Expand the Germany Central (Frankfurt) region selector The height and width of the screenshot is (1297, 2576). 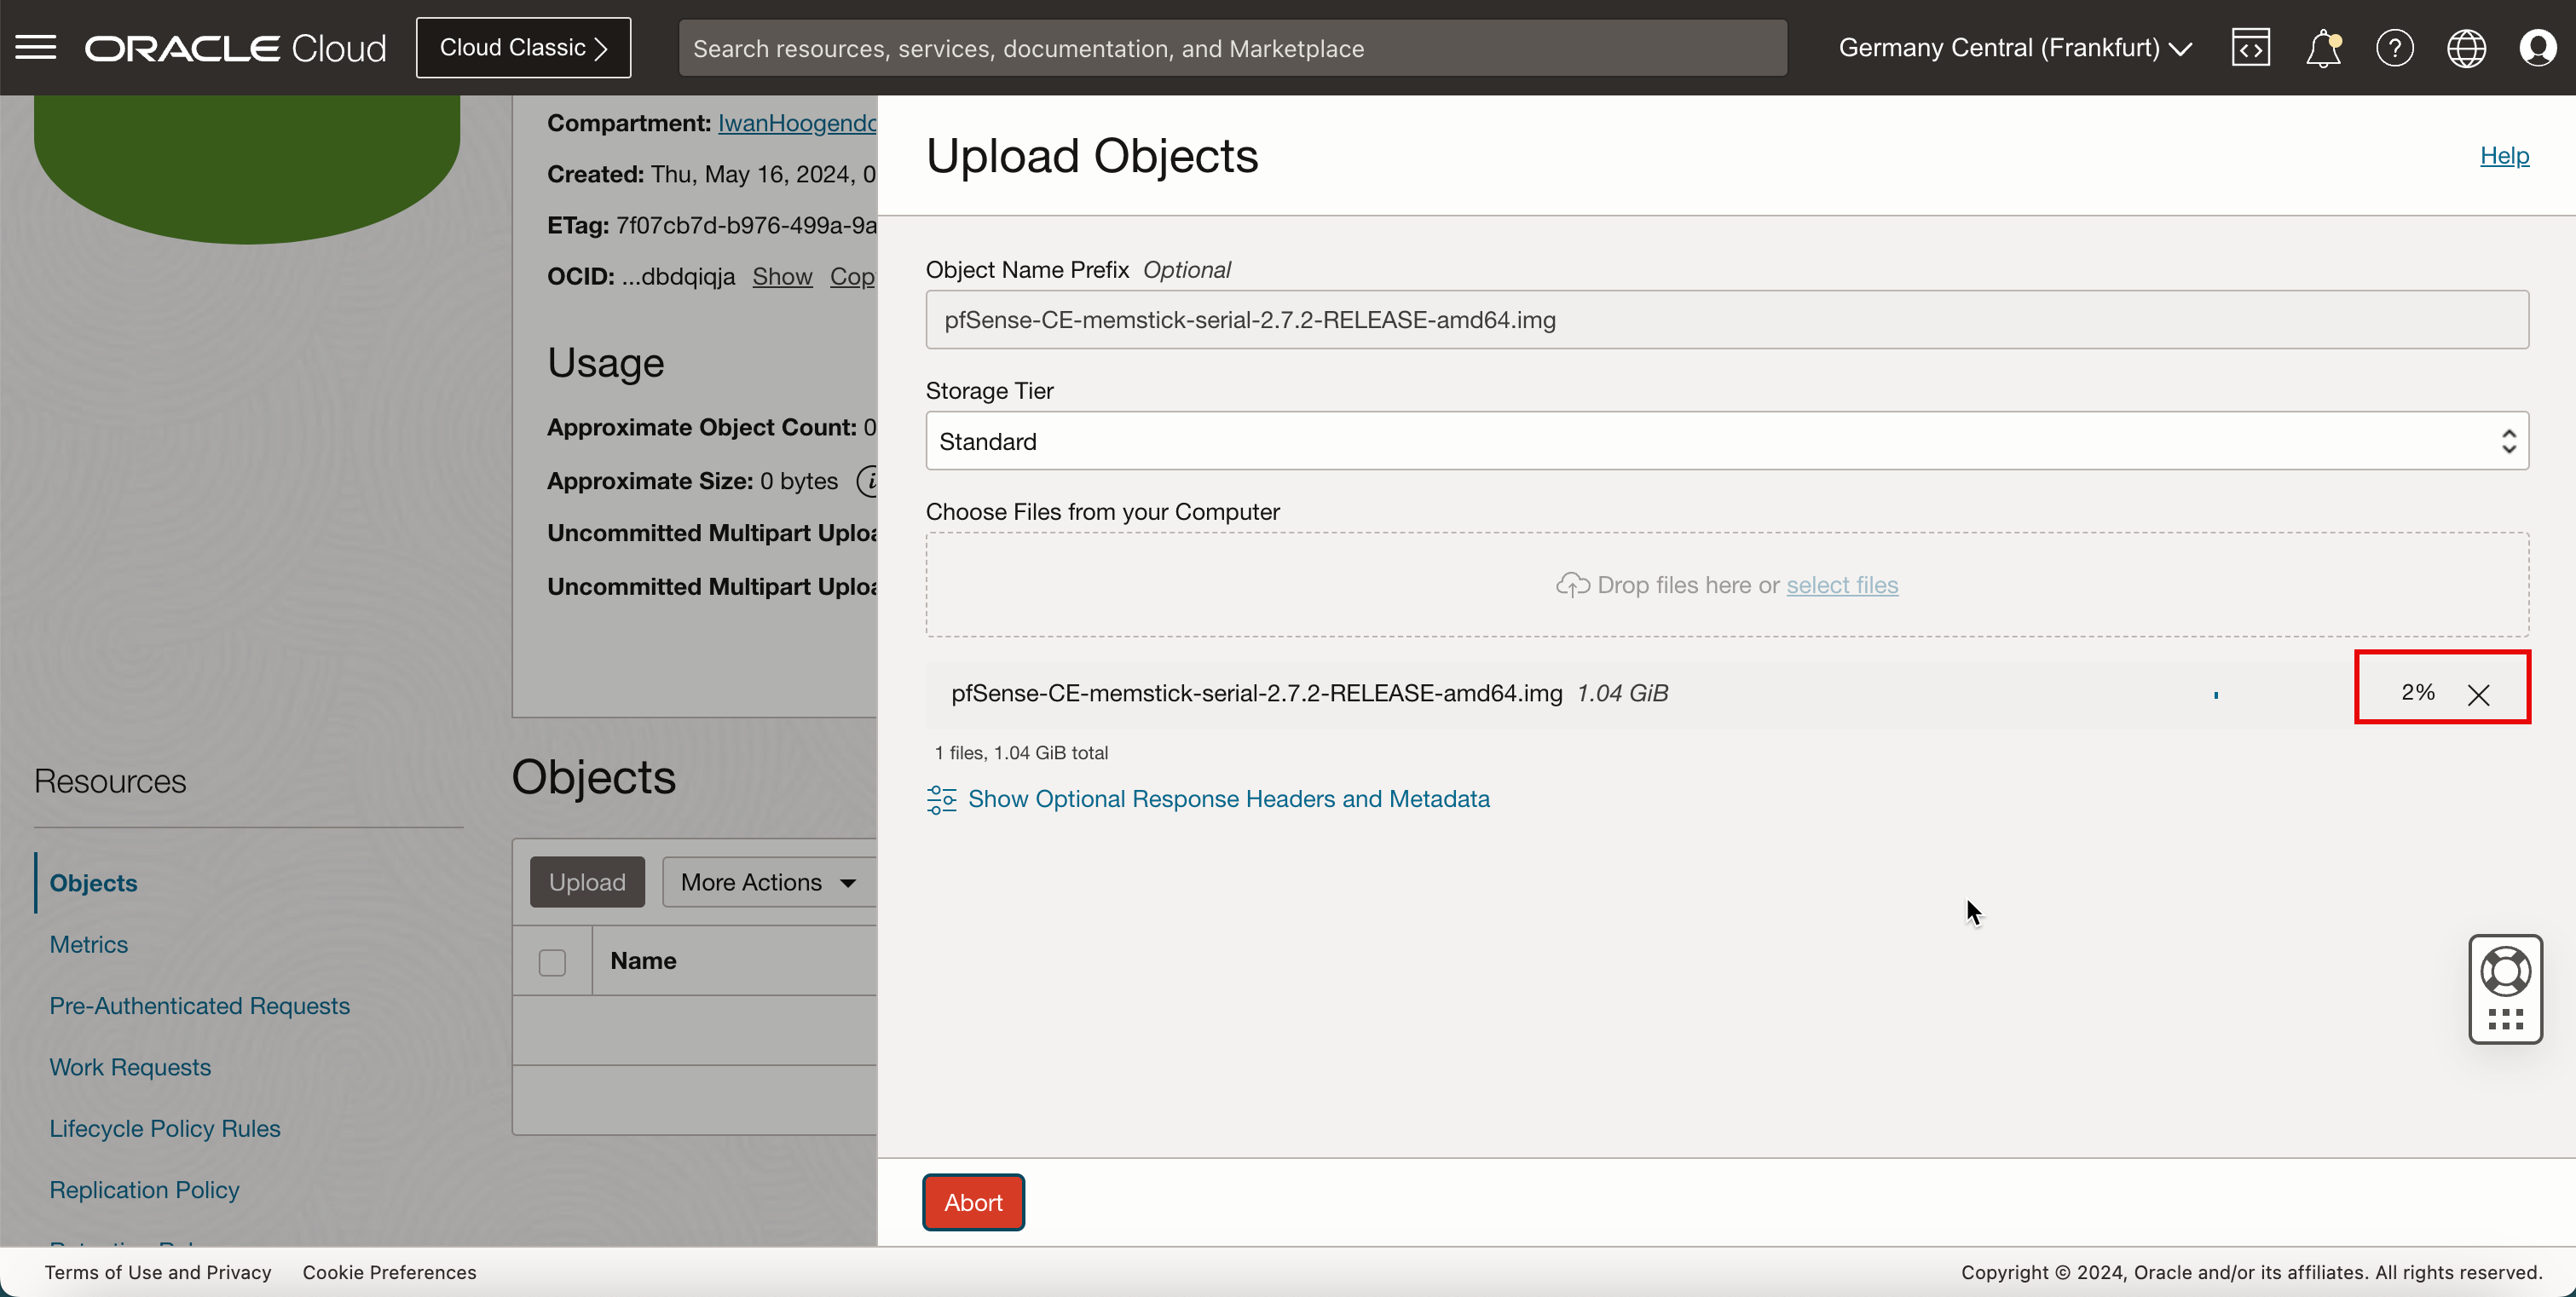click(x=2015, y=48)
